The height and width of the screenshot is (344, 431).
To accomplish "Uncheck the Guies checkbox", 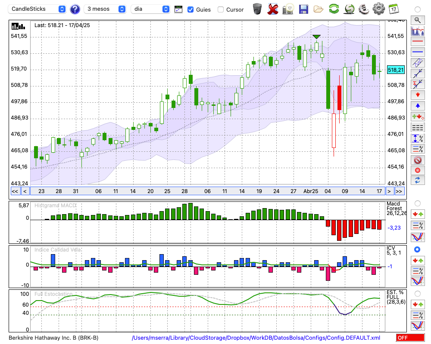I will click(190, 9).
